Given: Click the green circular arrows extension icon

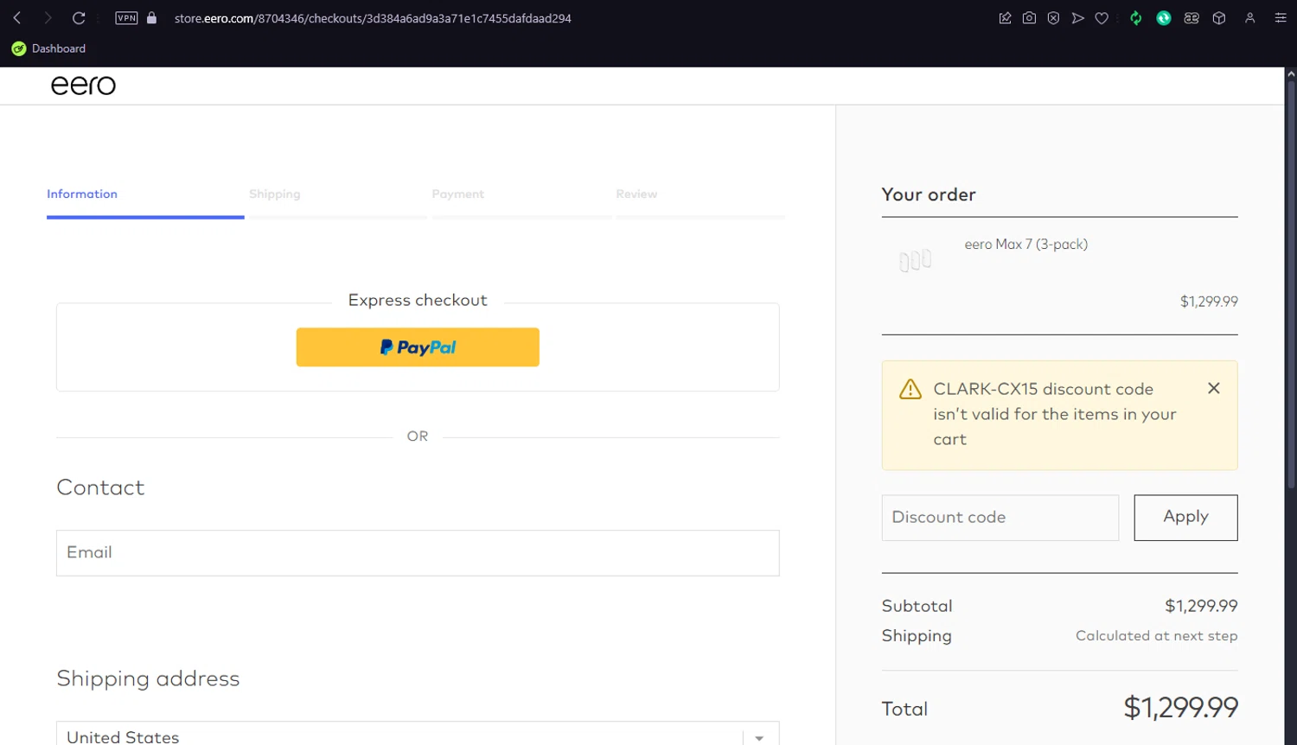Looking at the screenshot, I should point(1136,18).
